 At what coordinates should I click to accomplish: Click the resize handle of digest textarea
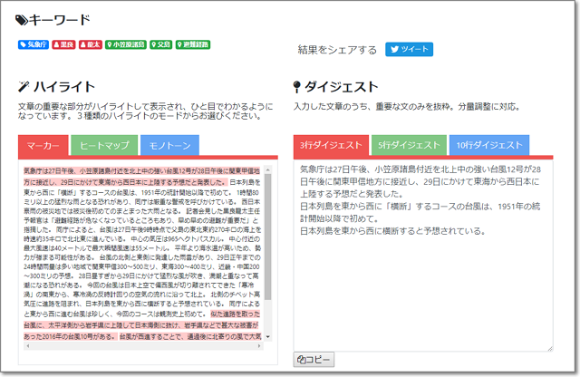coord(549,348)
